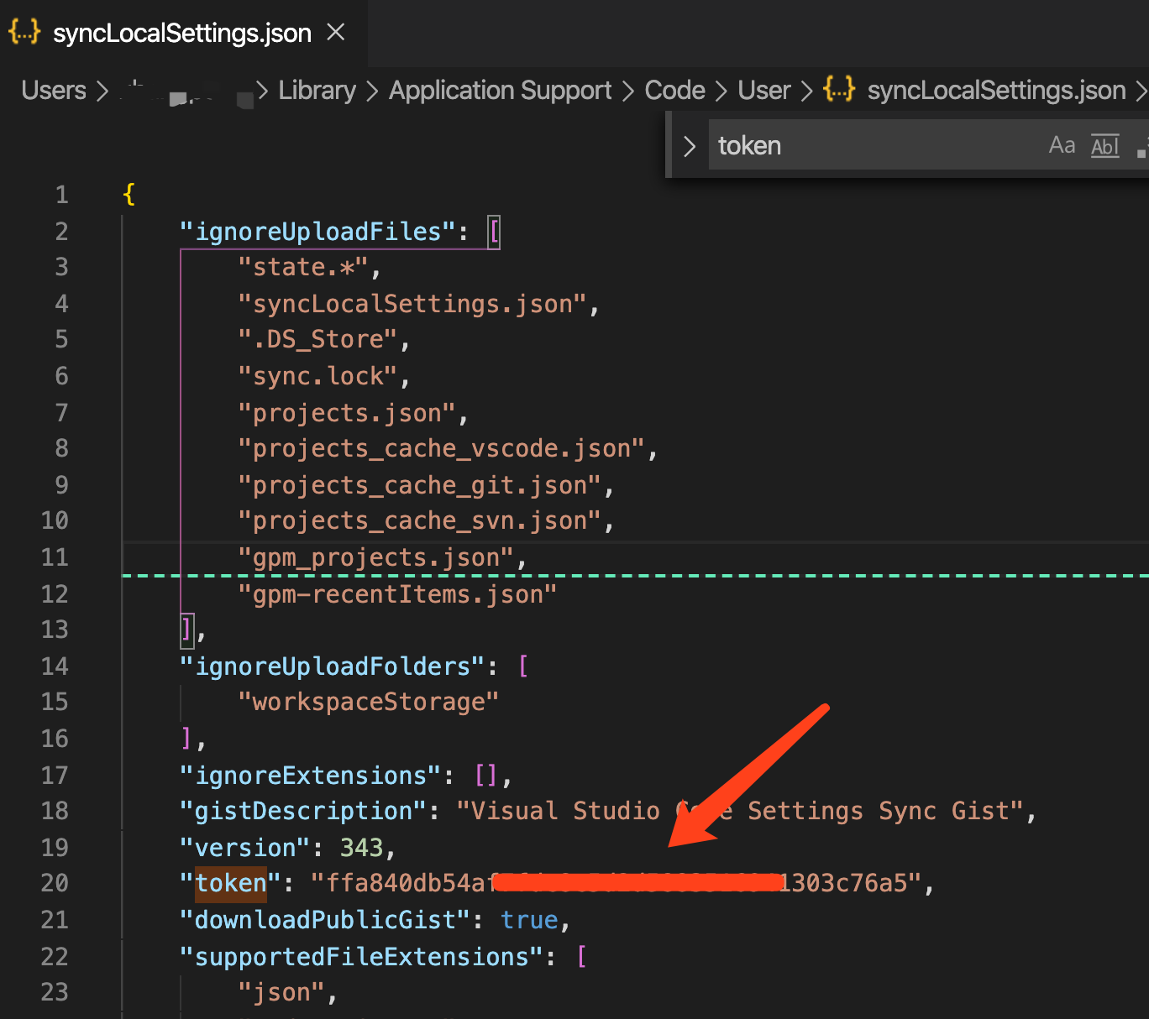Open Code breadcrumb segment

(x=675, y=90)
